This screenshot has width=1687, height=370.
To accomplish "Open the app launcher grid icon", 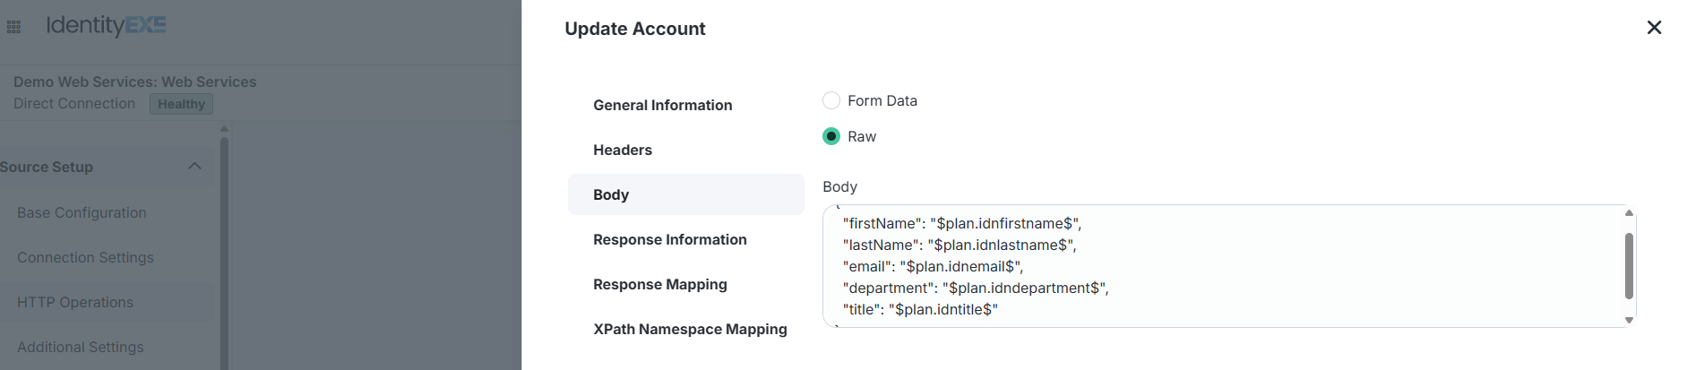I will coord(13,27).
